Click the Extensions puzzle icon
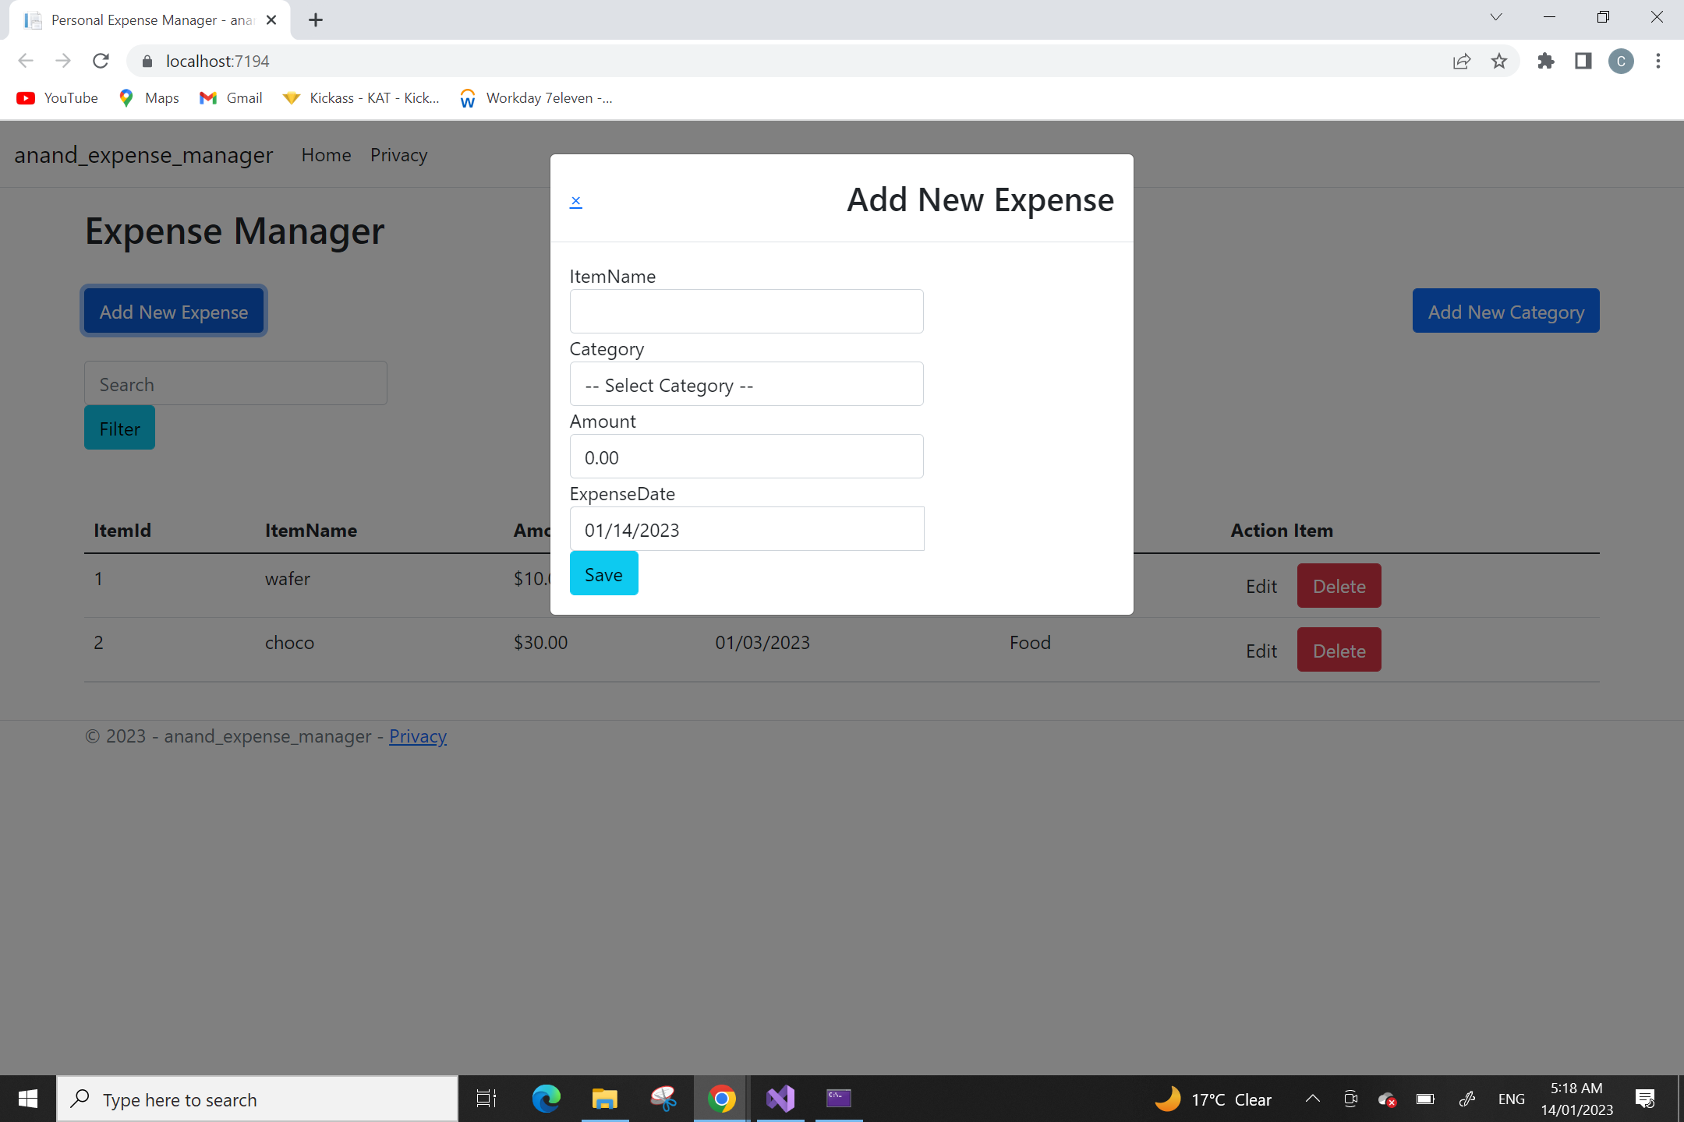Viewport: 1684px width, 1122px height. coord(1545,61)
